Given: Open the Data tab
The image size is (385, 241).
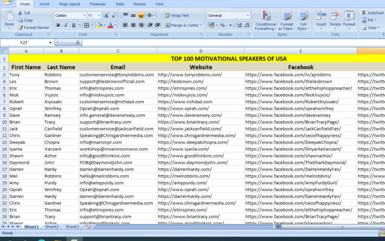Looking at the screenshot, I should pyautogui.click(x=119, y=4).
